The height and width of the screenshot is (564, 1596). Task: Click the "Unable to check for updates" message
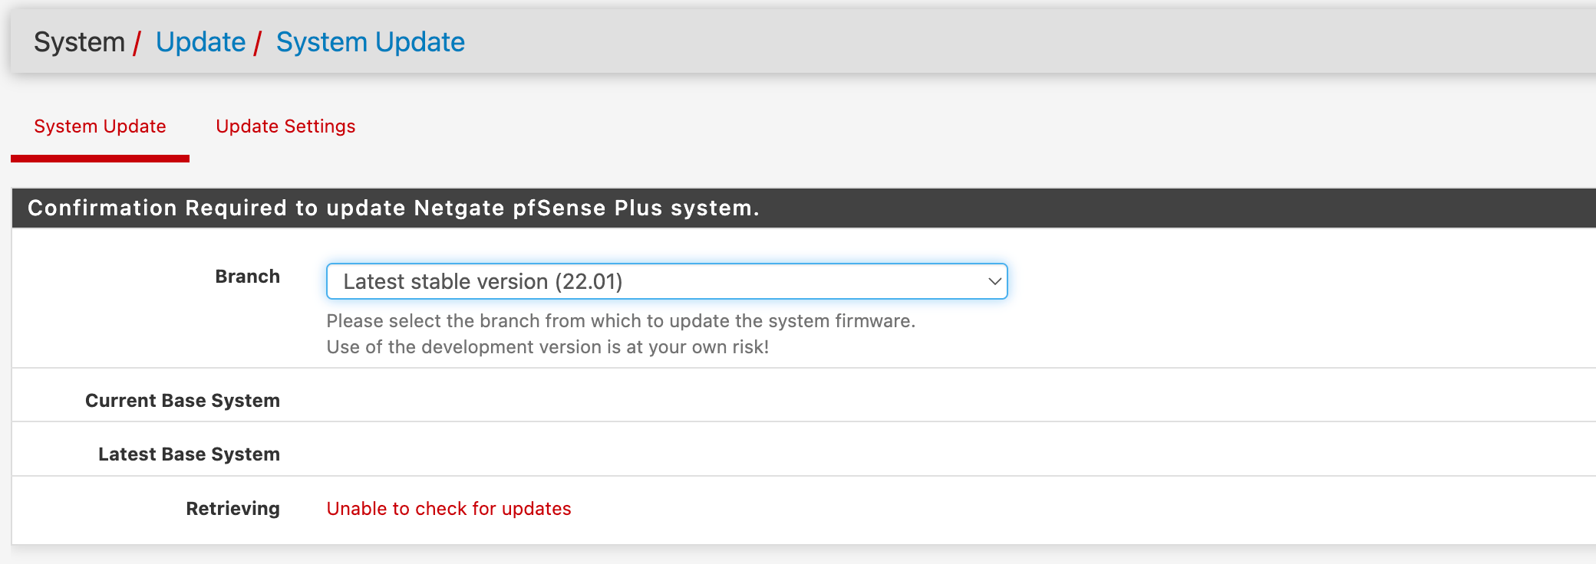[x=449, y=509]
